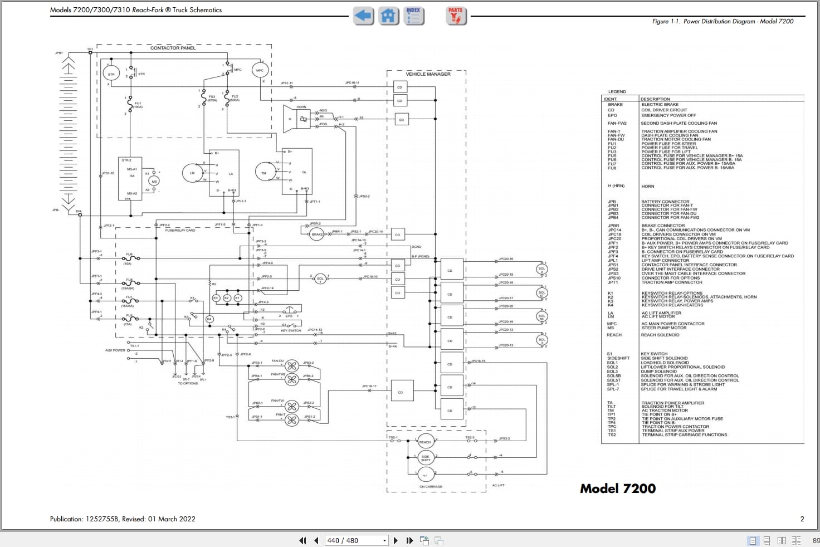Click the blue back arrow button
820x547 pixels.
click(363, 16)
